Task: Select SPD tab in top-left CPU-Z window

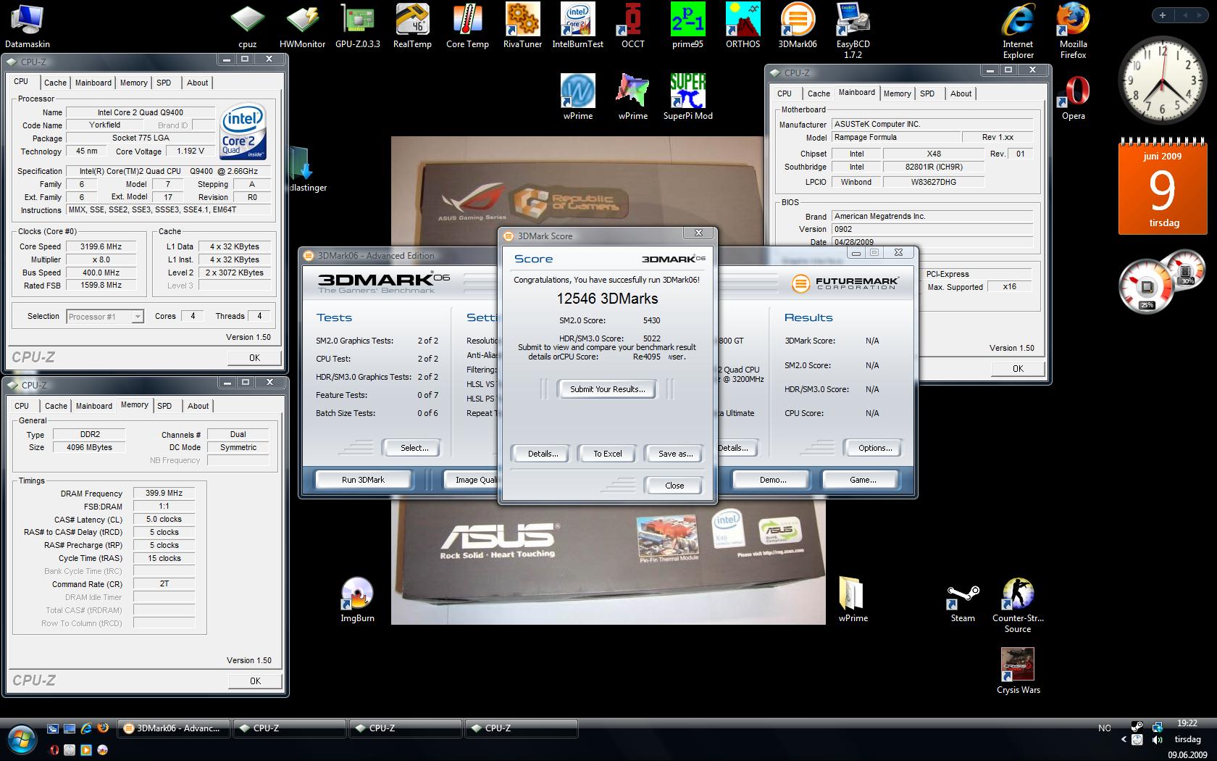Action: 164,83
